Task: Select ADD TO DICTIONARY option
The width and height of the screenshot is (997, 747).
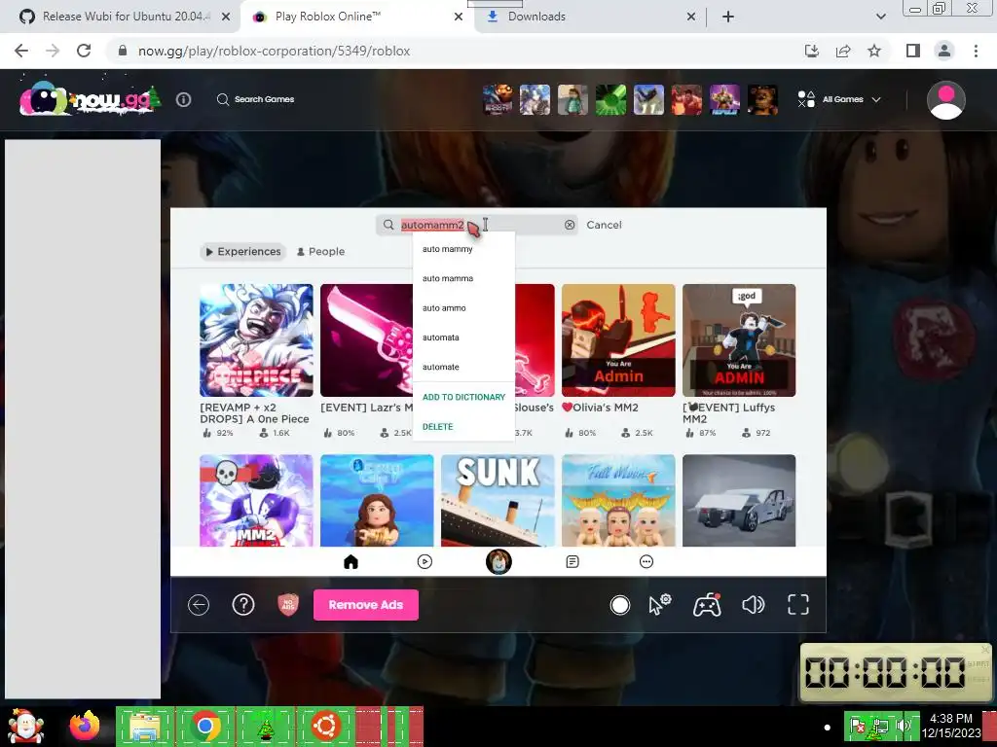Action: click(x=463, y=397)
